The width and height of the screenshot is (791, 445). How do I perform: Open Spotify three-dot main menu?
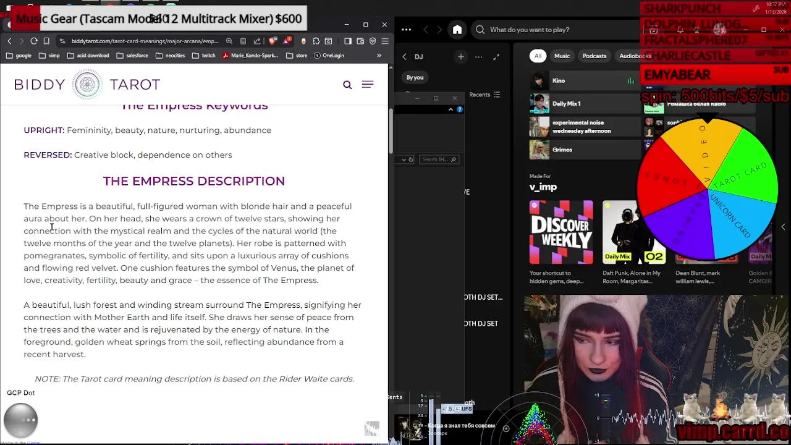pyautogui.click(x=406, y=30)
